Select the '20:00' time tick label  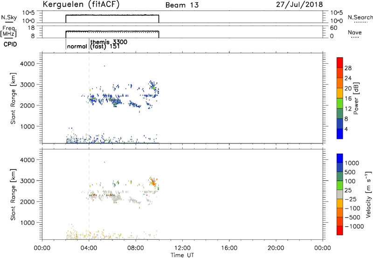(x=276, y=248)
